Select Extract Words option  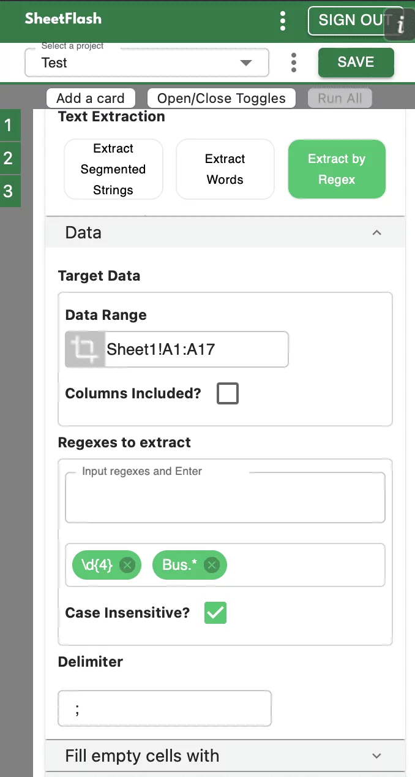click(x=225, y=169)
